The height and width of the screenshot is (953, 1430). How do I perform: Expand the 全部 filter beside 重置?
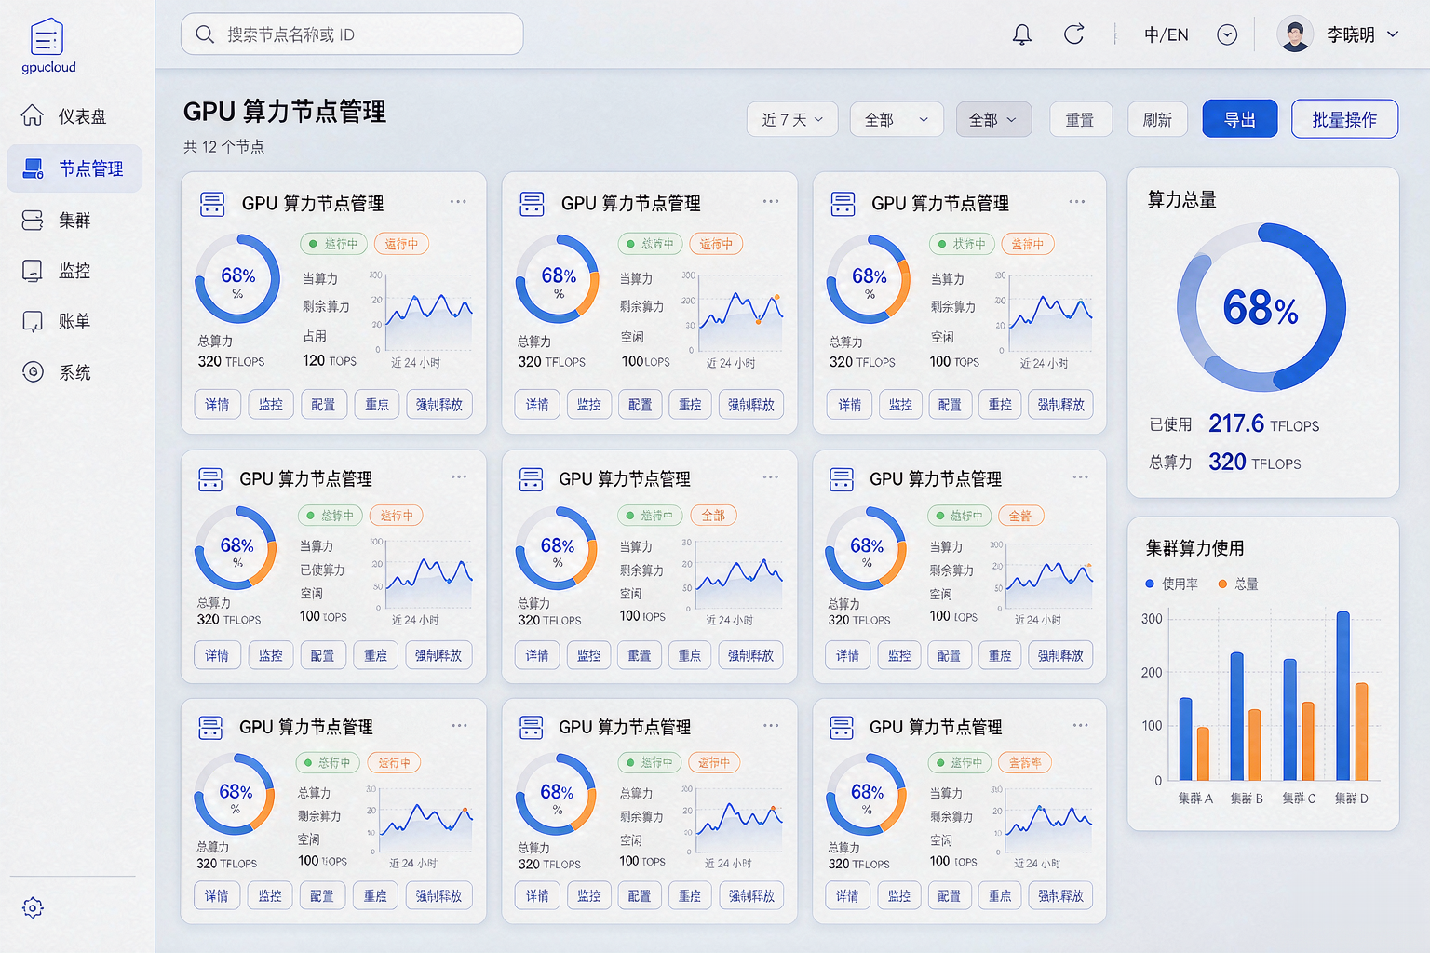point(993,119)
